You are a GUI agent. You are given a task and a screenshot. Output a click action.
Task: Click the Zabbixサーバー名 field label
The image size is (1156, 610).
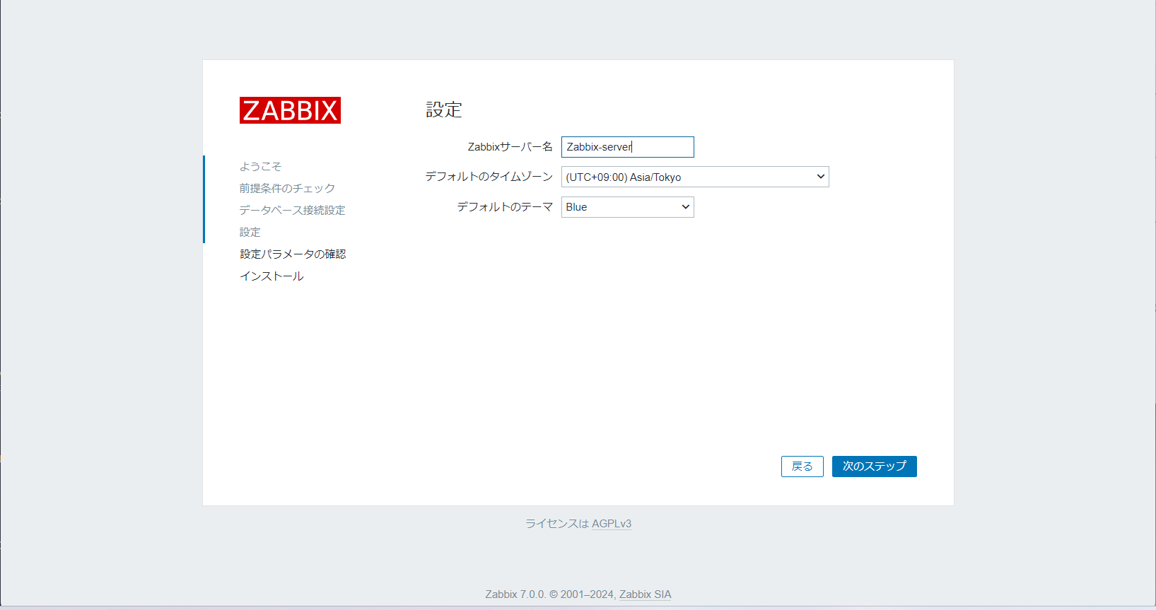point(510,147)
